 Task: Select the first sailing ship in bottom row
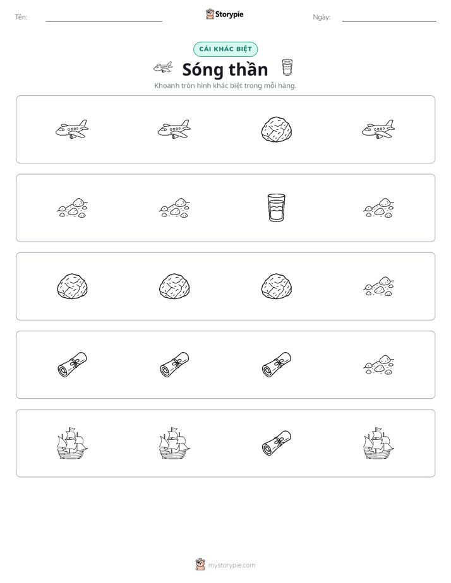72,443
